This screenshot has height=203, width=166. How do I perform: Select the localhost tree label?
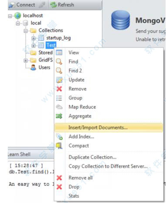tap(33, 16)
